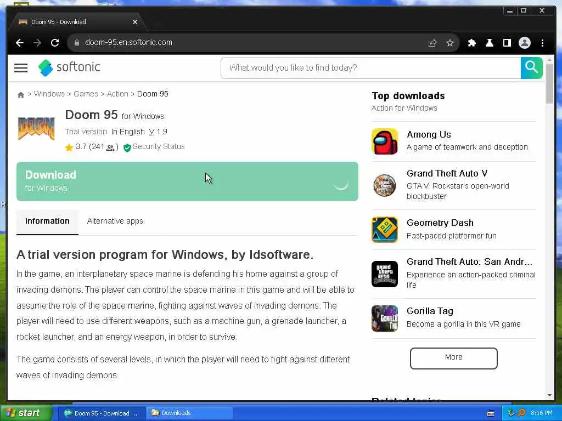Screen dimensions: 562x421
Task: Select the Information tab
Action: tap(47, 221)
